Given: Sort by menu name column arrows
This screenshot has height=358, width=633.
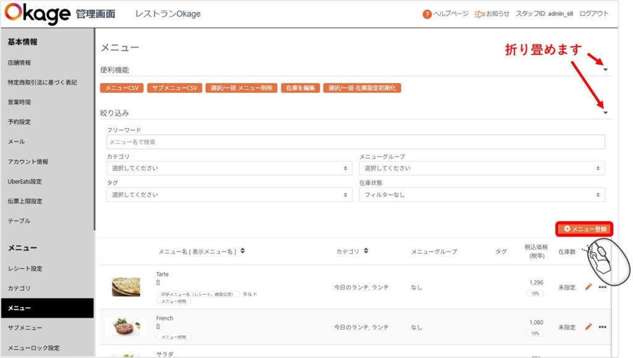Looking at the screenshot, I should click(242, 251).
